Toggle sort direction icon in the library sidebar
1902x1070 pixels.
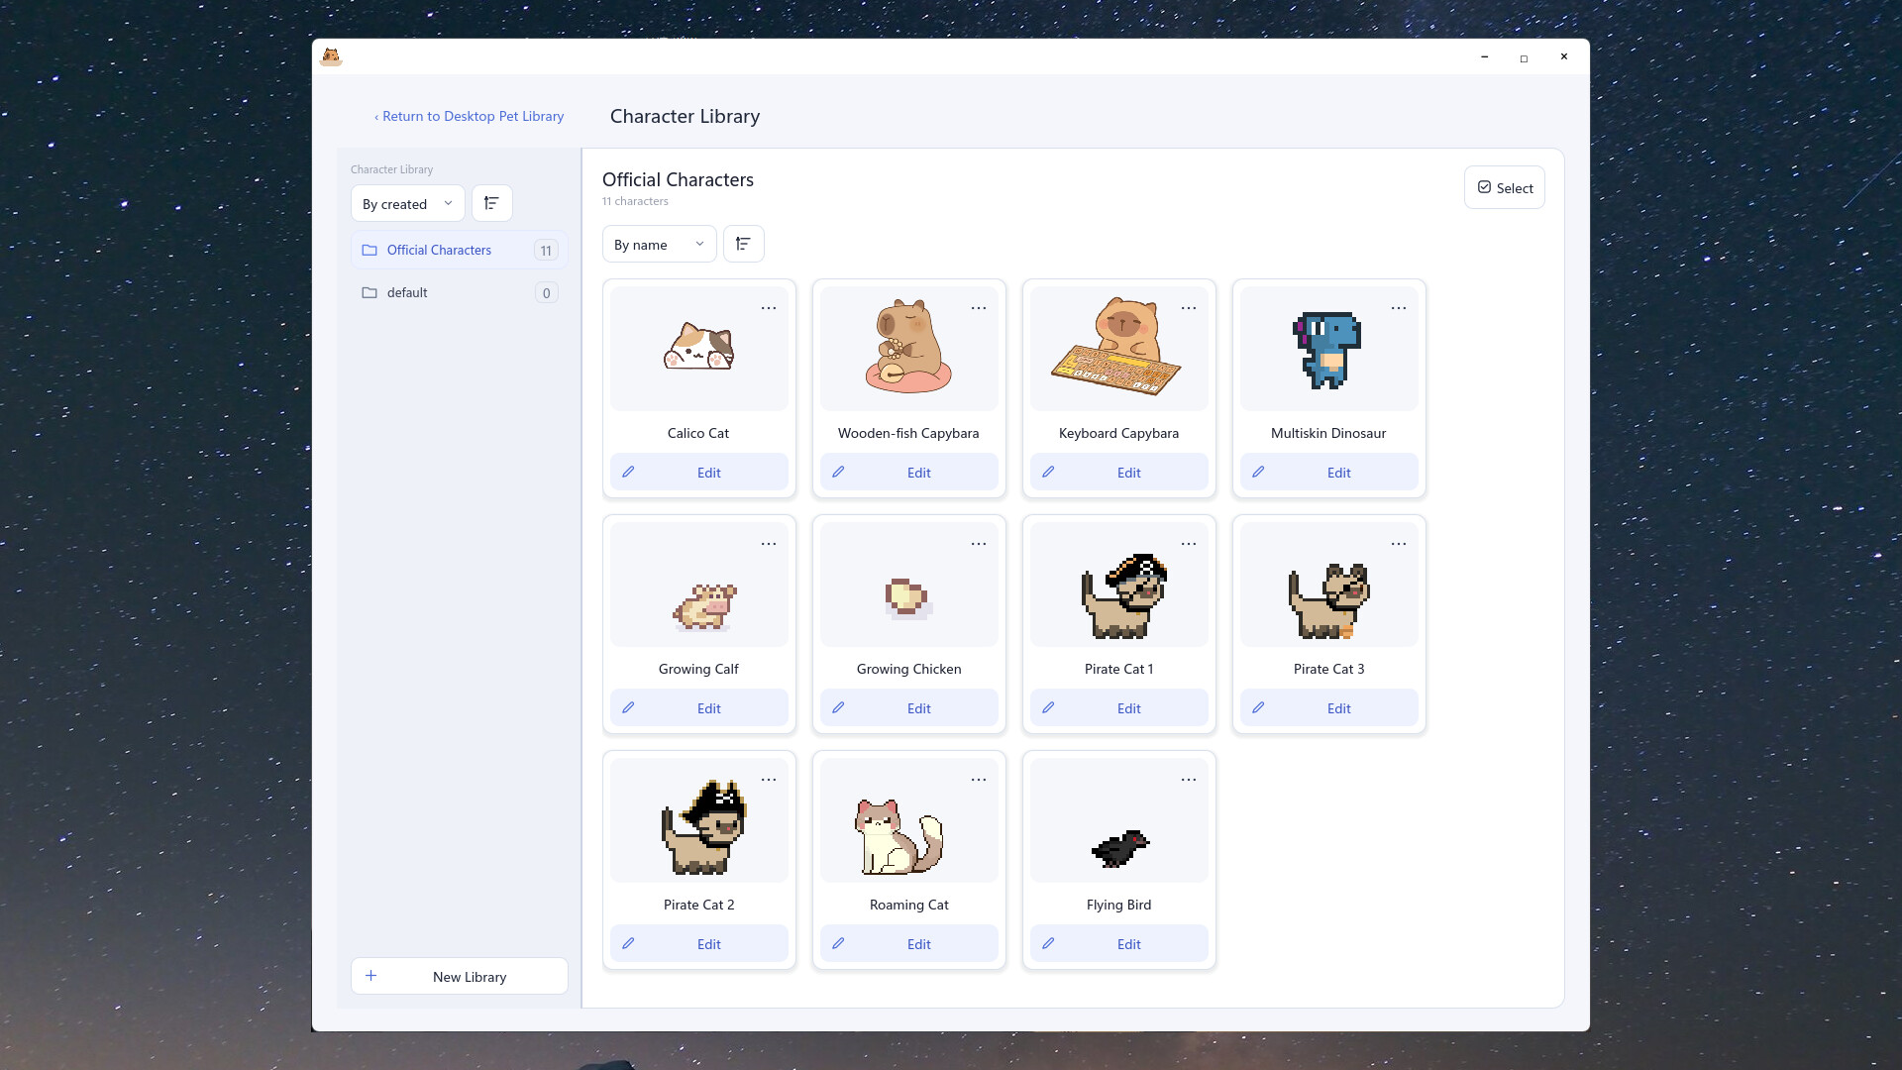tap(491, 203)
